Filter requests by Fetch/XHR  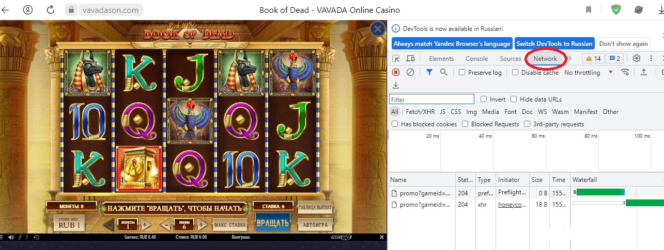pyautogui.click(x=420, y=112)
